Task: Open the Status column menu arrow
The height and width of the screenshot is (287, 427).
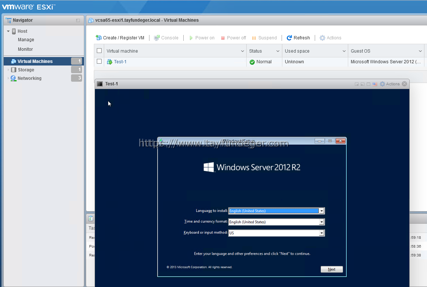Action: tap(278, 51)
